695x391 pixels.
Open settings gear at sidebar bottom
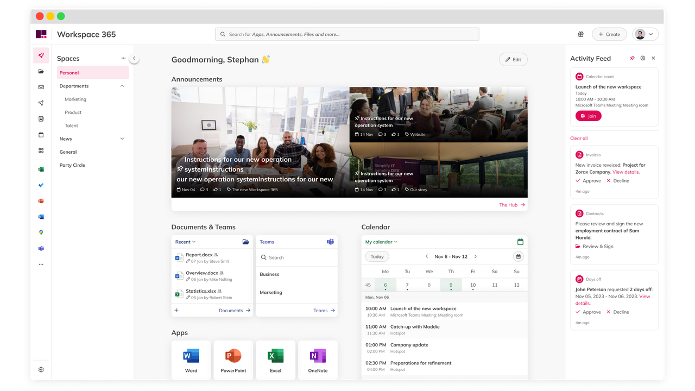coord(41,369)
